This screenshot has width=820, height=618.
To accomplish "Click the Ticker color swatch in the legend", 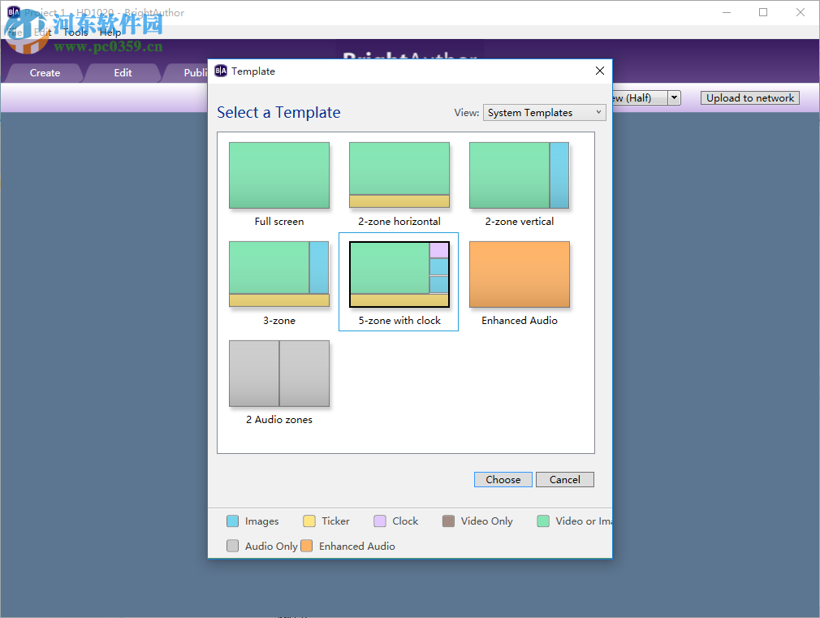I will pyautogui.click(x=307, y=521).
